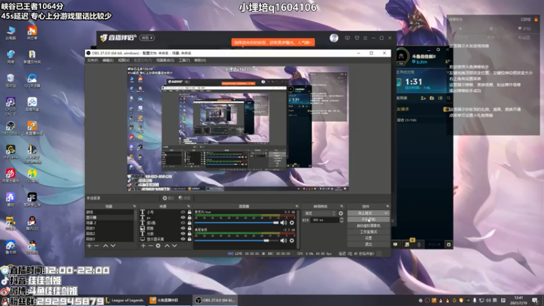Screen dimensions: 544x306
Task: Remove the selected scene with the minus icon
Action: pyautogui.click(x=97, y=245)
